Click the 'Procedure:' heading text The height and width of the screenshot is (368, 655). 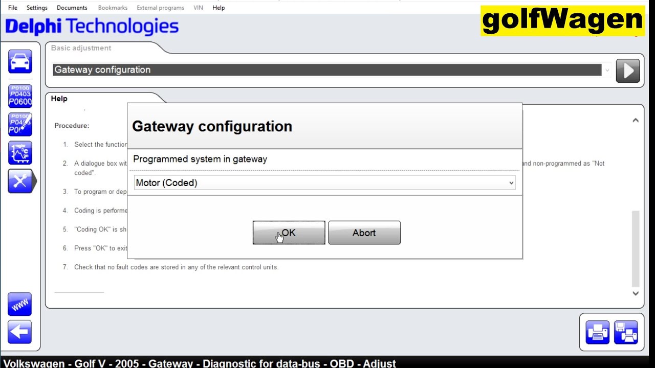72,125
